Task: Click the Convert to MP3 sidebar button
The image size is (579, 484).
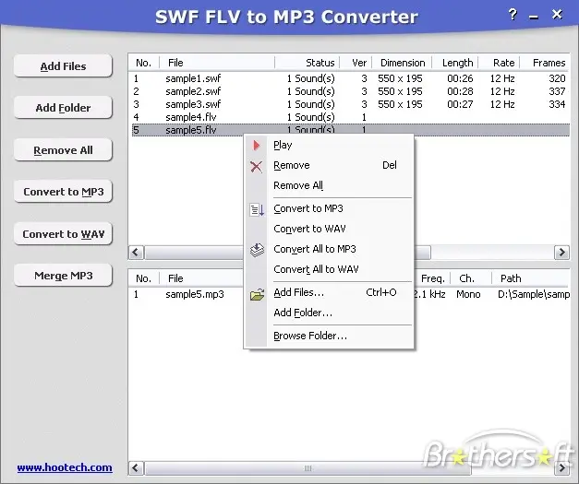Action: coord(63,192)
